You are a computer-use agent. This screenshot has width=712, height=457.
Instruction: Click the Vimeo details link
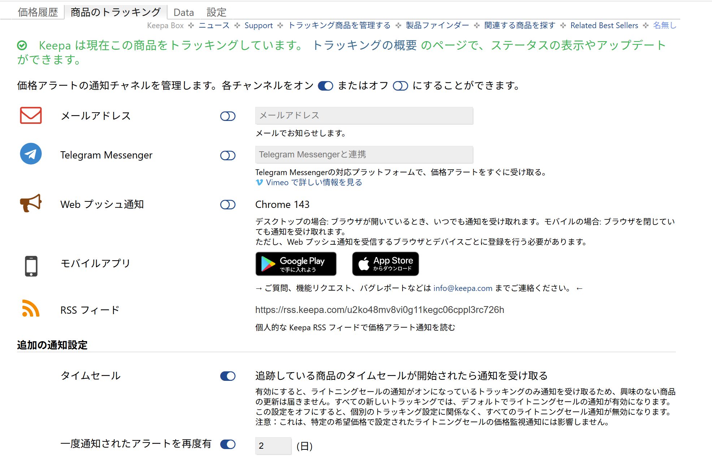coord(313,183)
